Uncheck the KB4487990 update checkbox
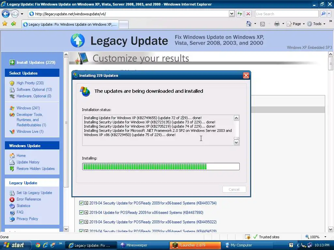Viewport: 334px width, 250px height. pyautogui.click(x=81, y=212)
